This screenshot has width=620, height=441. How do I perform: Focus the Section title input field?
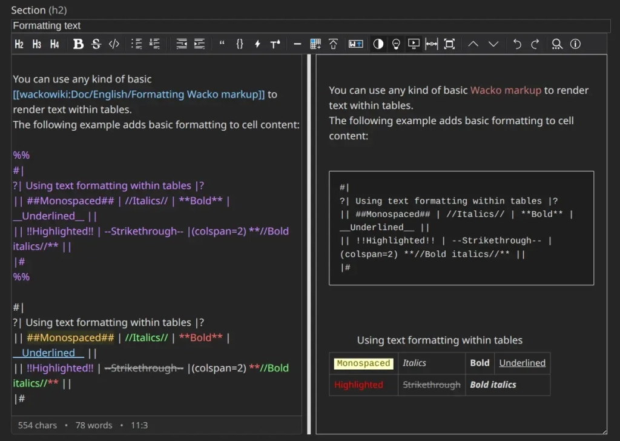coord(311,25)
